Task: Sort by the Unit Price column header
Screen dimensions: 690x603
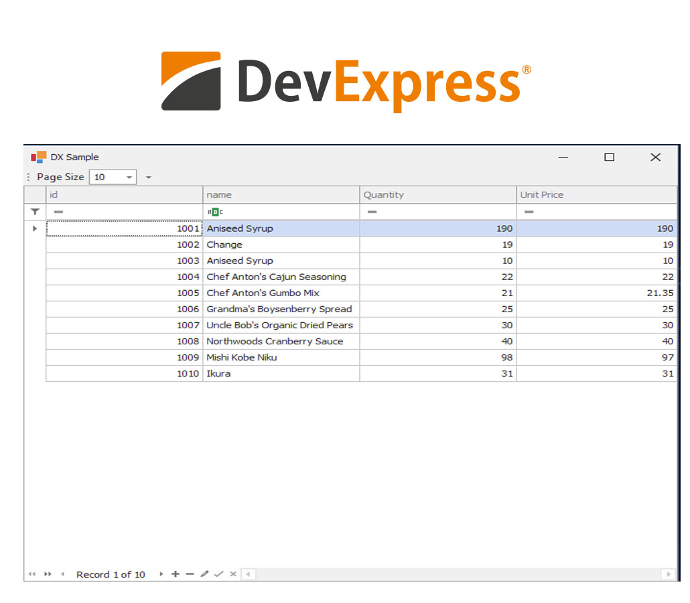Action: point(596,194)
